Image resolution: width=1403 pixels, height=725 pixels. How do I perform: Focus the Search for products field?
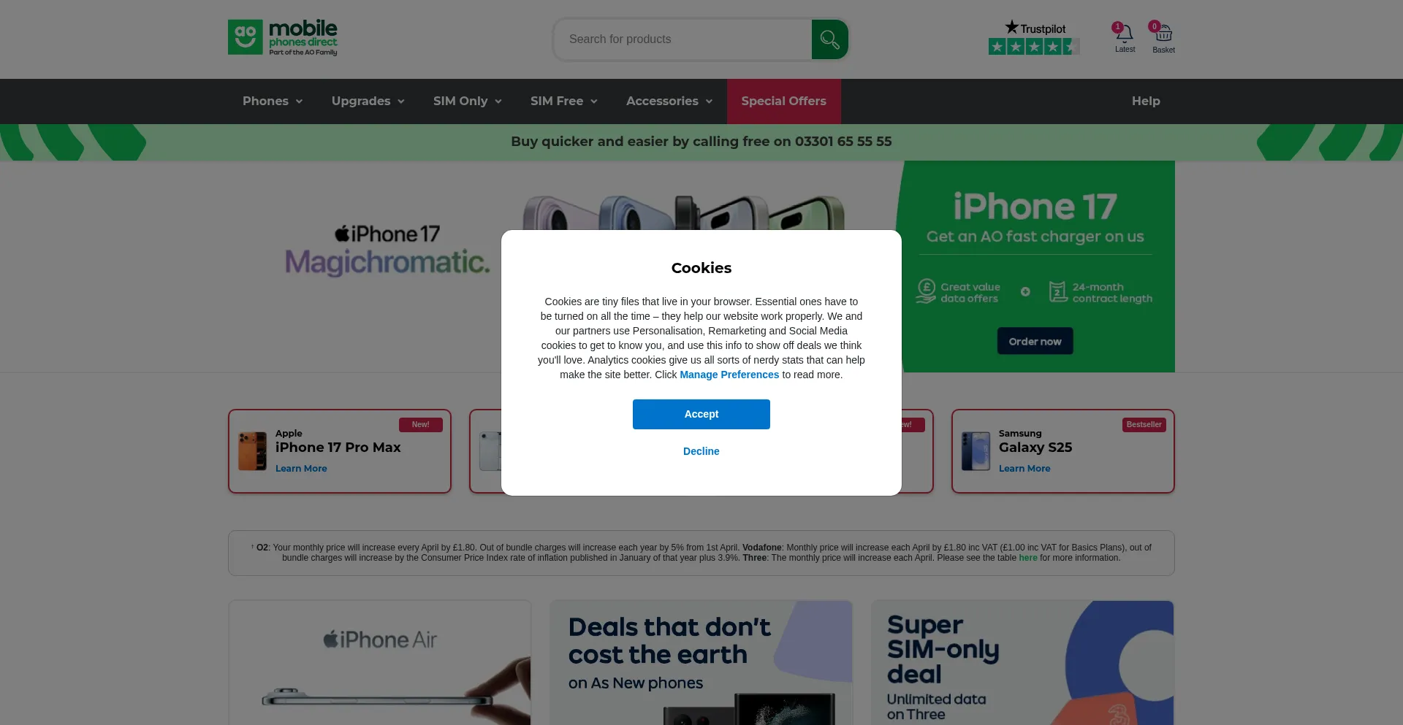[x=683, y=39]
